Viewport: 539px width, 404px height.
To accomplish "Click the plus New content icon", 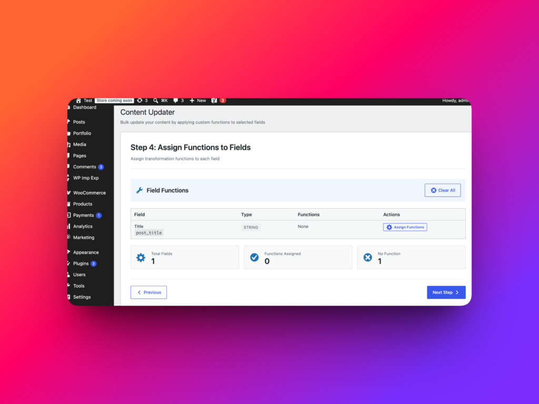I will 192,100.
